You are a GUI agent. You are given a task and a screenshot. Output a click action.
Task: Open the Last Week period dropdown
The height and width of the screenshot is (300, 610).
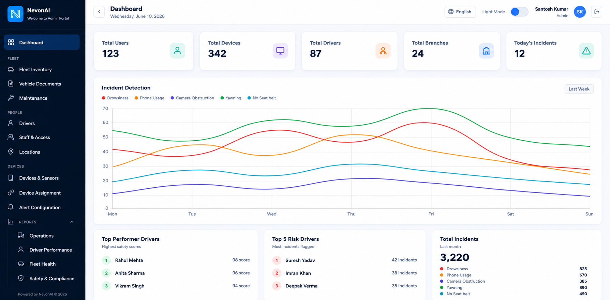click(x=579, y=89)
